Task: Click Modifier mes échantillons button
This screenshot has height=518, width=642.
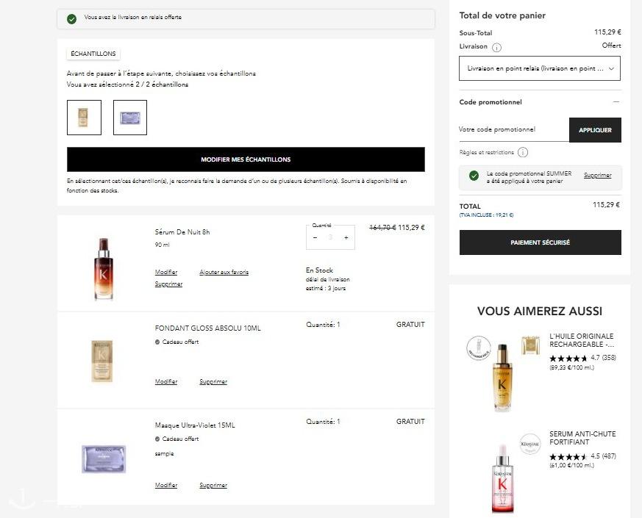Action: [x=246, y=159]
